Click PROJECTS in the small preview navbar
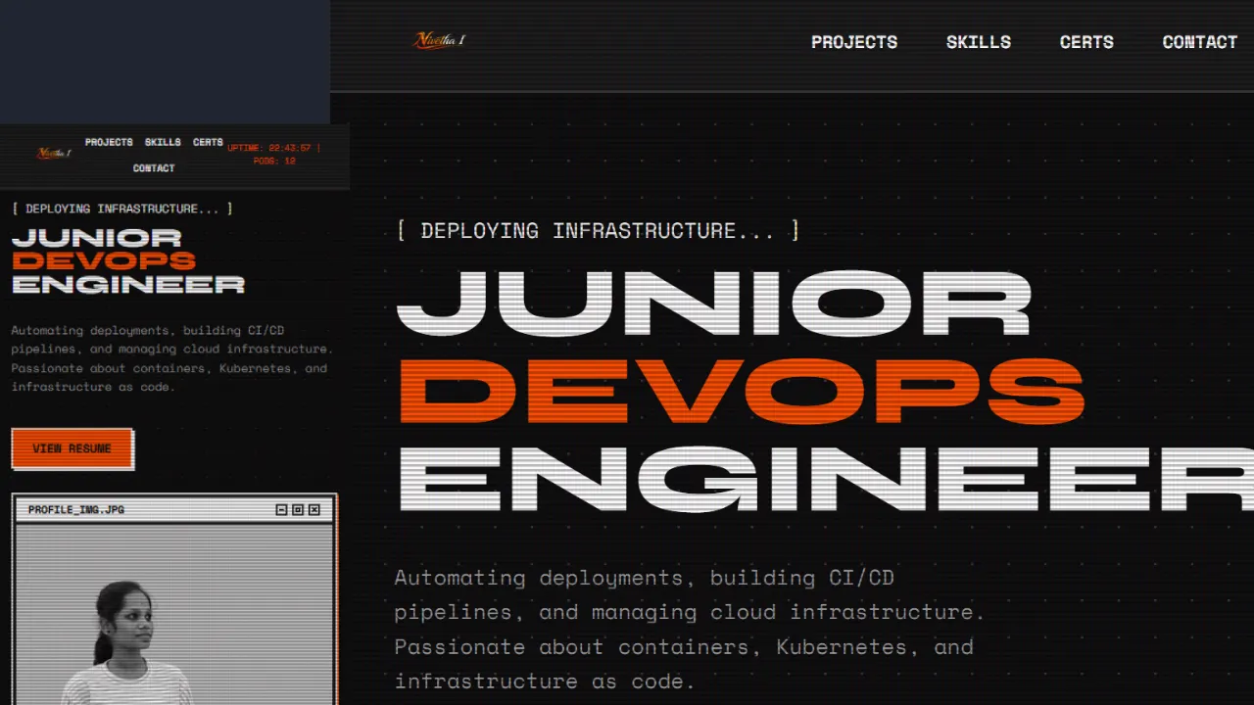1254x705 pixels. click(109, 142)
